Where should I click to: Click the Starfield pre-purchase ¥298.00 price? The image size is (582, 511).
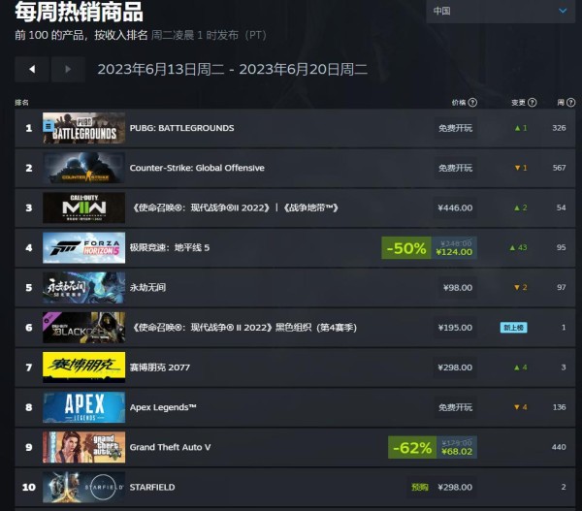pyautogui.click(x=455, y=487)
